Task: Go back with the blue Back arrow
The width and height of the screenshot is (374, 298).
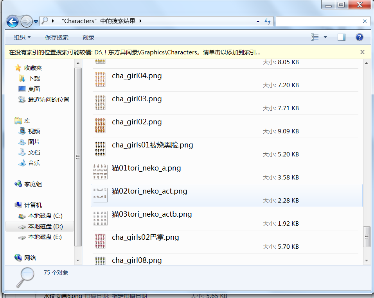Action: [x=13, y=22]
